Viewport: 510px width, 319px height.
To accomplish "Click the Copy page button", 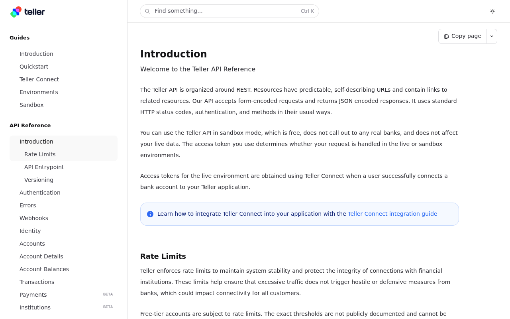I will 462,36.
